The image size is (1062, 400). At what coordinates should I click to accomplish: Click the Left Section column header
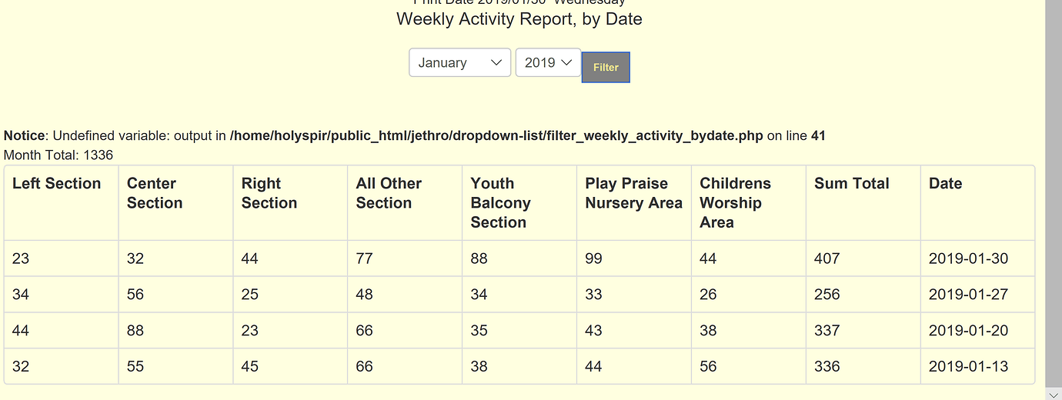(57, 184)
